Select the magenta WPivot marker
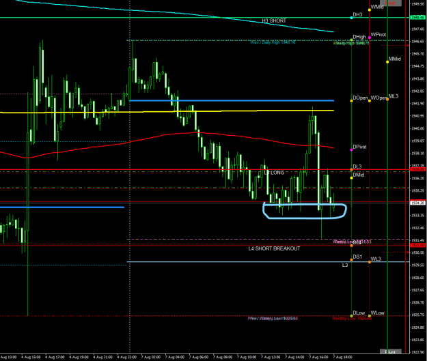This screenshot has width=427, height=361. pos(370,38)
